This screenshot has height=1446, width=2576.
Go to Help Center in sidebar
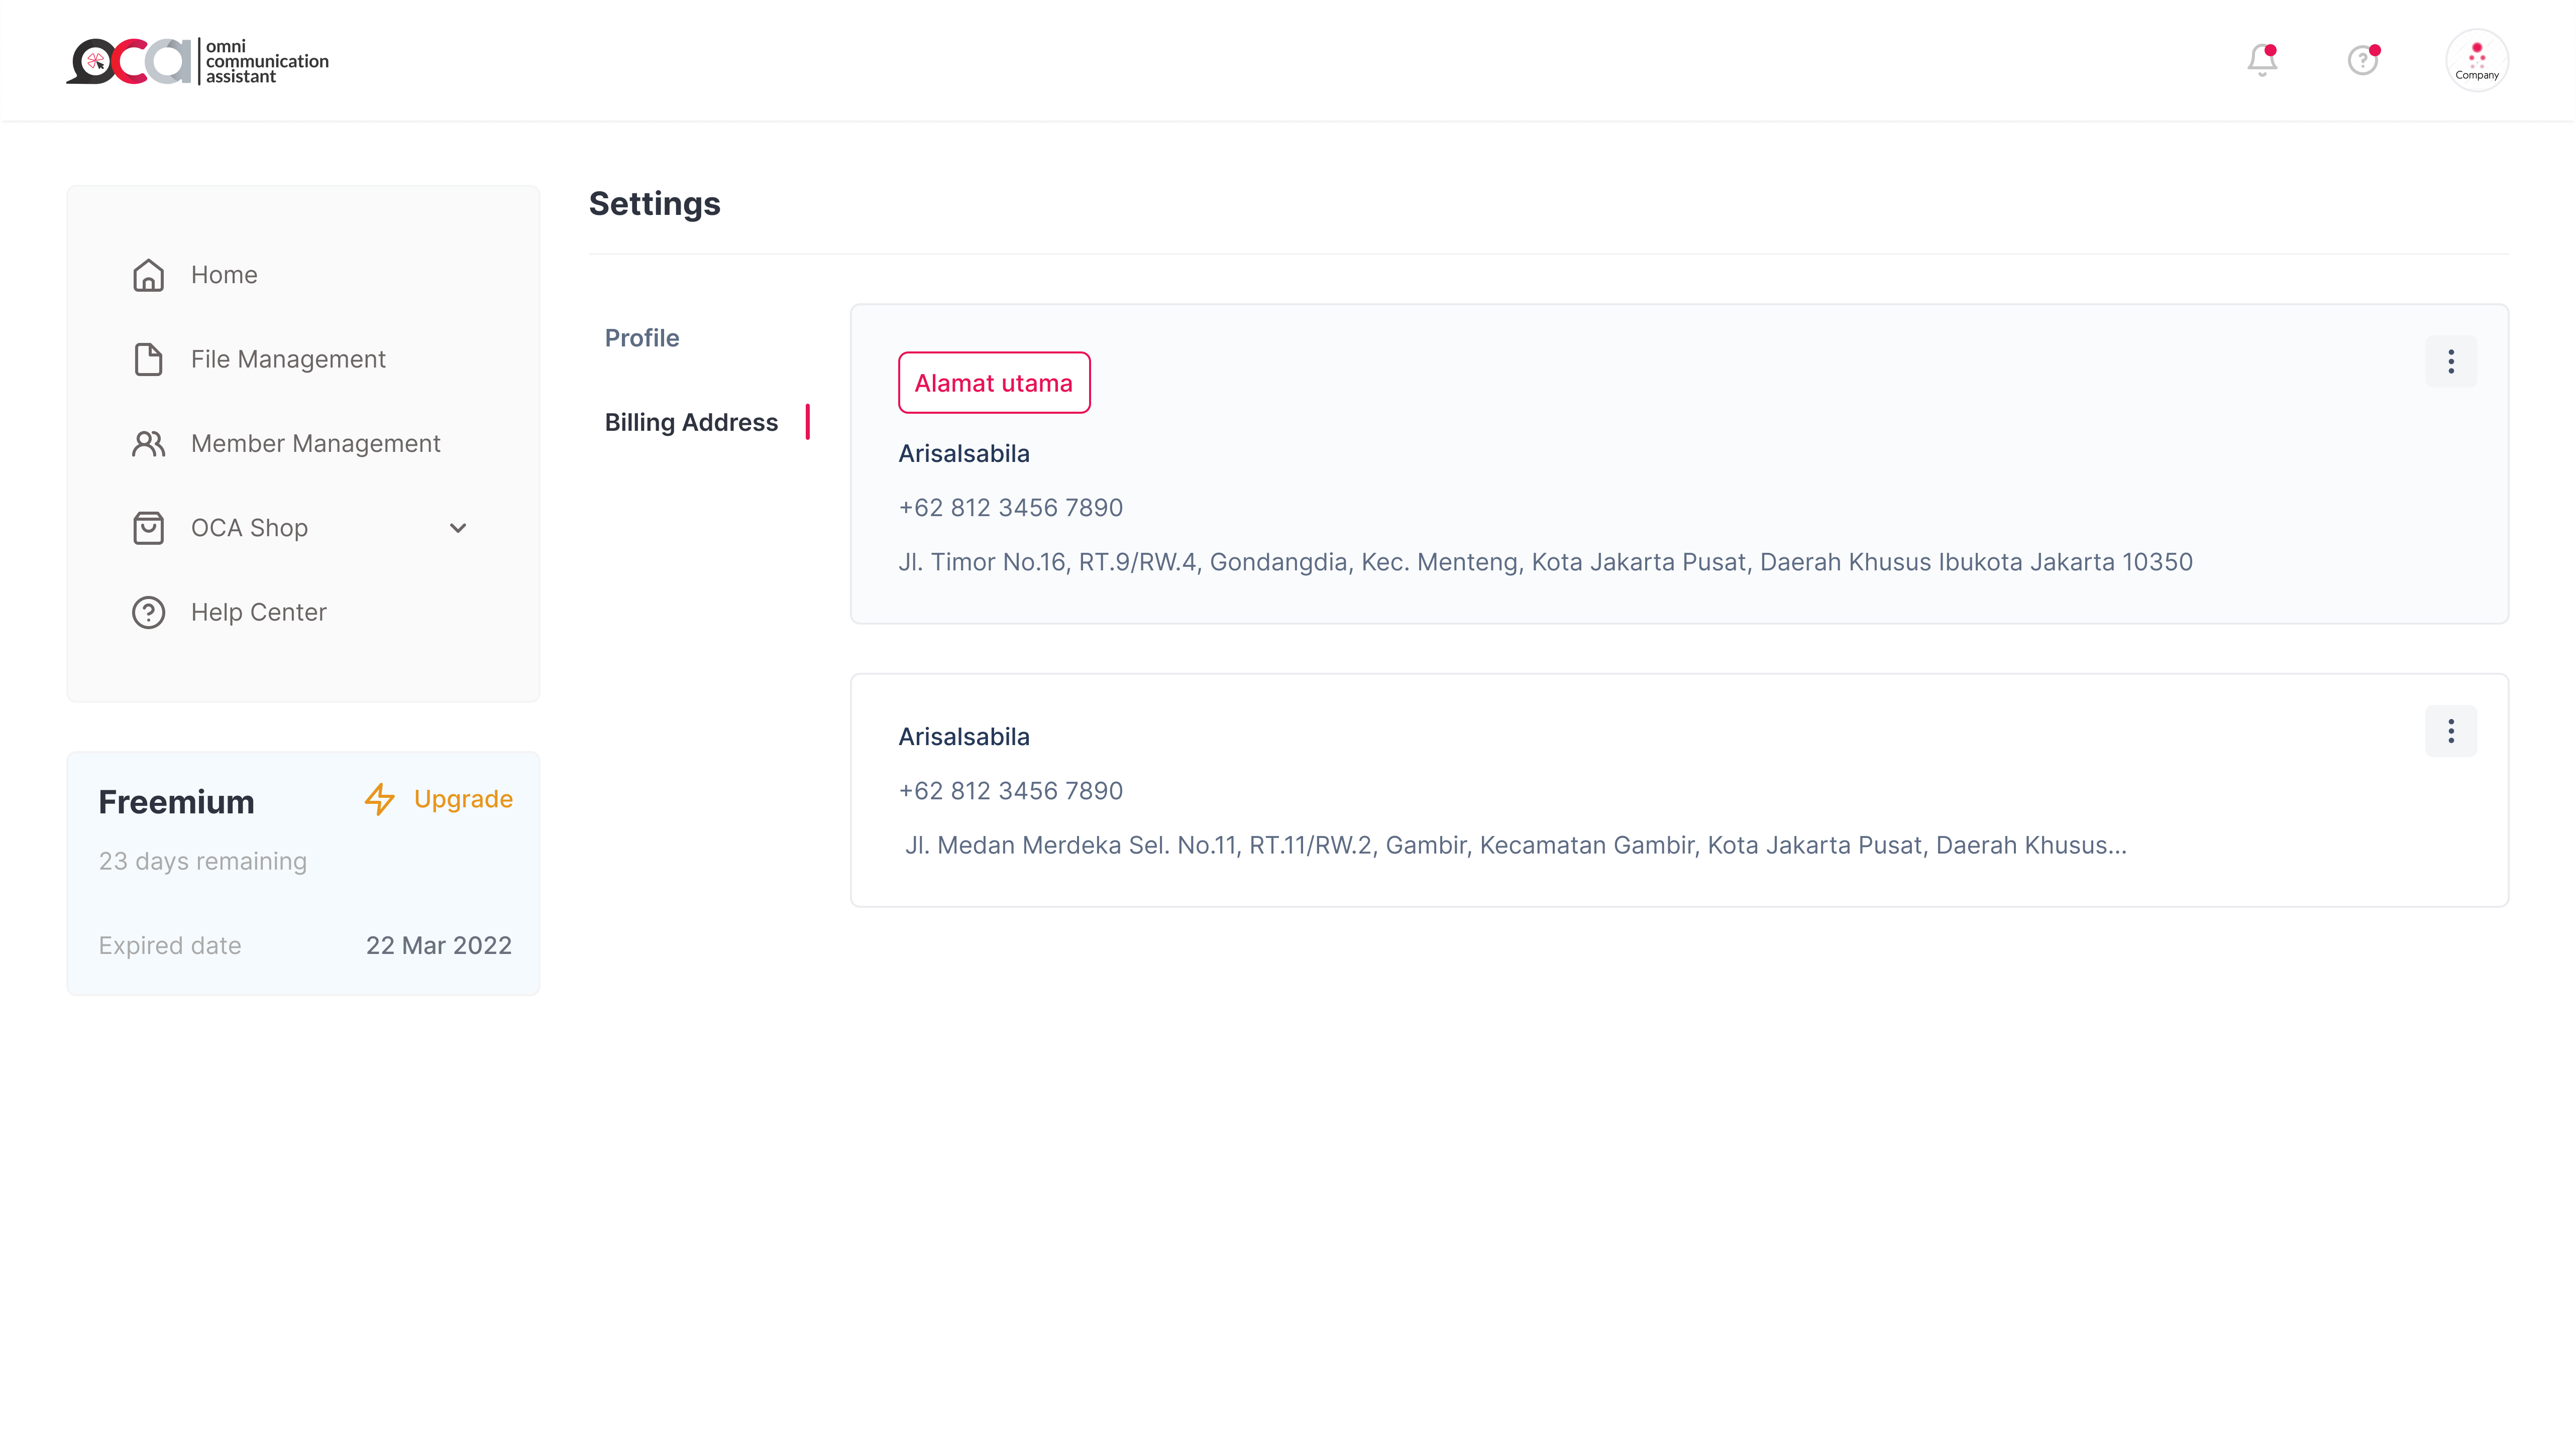coord(258,613)
